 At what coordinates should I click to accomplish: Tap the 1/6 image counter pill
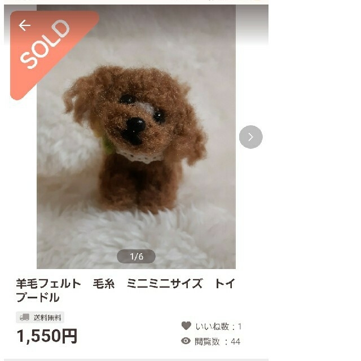(x=136, y=256)
